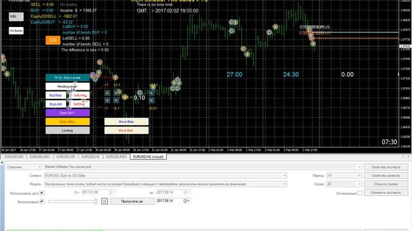
Task: Click the expert properties button
Action: coord(386,167)
